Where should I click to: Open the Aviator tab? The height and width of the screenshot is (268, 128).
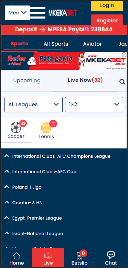click(93, 44)
